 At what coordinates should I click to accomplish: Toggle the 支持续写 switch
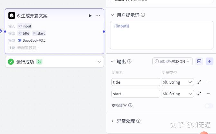[x=209, y=106]
